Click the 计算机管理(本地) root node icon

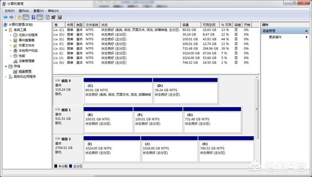click(5, 25)
